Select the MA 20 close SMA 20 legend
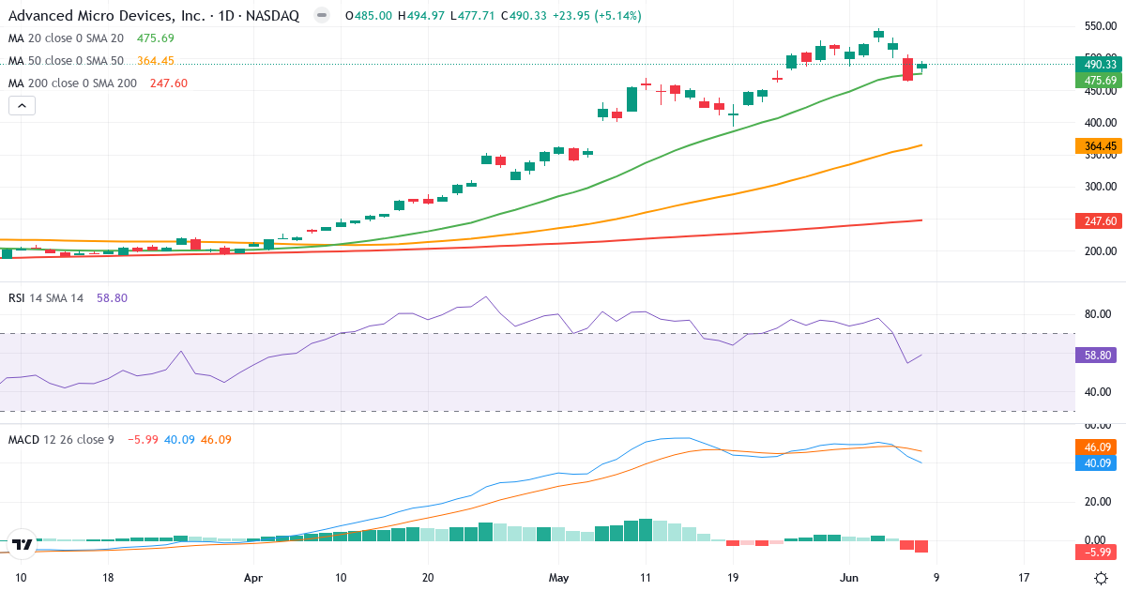The width and height of the screenshot is (1126, 591). pos(91,38)
